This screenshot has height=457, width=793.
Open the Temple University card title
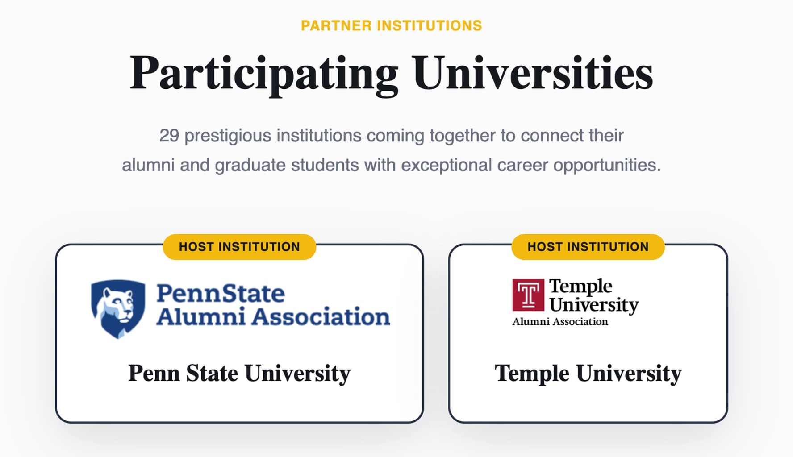pos(588,373)
